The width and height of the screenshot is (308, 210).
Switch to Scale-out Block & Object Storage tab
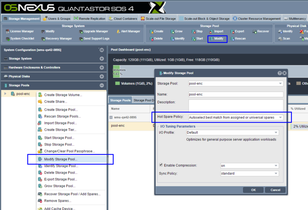[x=204, y=18]
